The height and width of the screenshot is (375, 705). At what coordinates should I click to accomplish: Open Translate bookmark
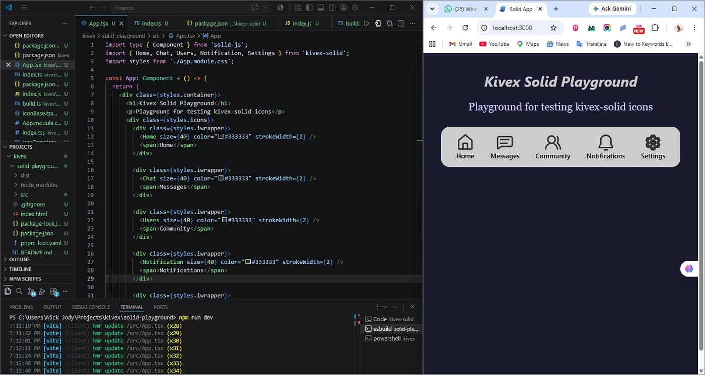pos(592,44)
